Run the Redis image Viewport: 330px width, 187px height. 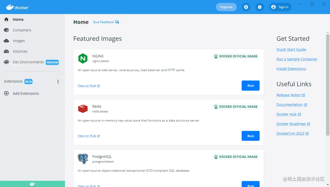click(250, 136)
